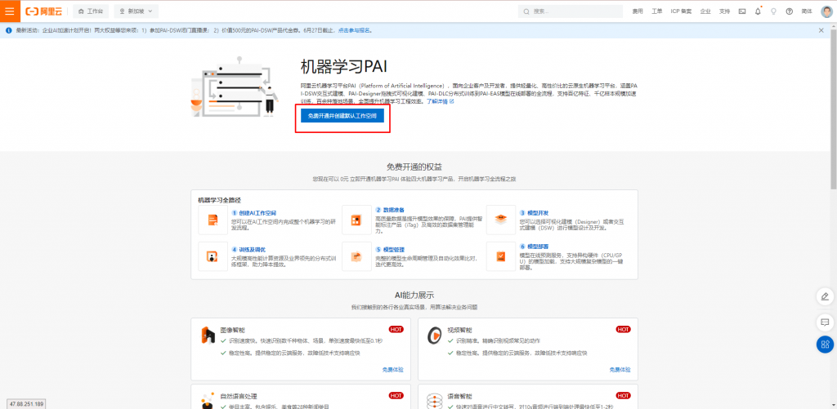Open the 企业 menu
This screenshot has width=837, height=409.
pyautogui.click(x=705, y=11)
